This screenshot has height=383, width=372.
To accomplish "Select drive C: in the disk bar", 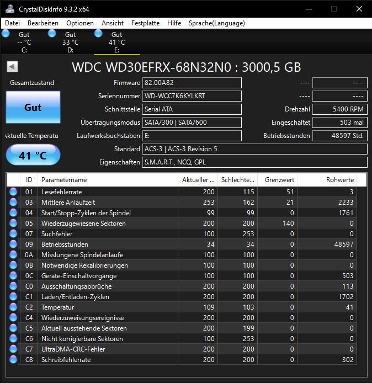I will click(24, 42).
